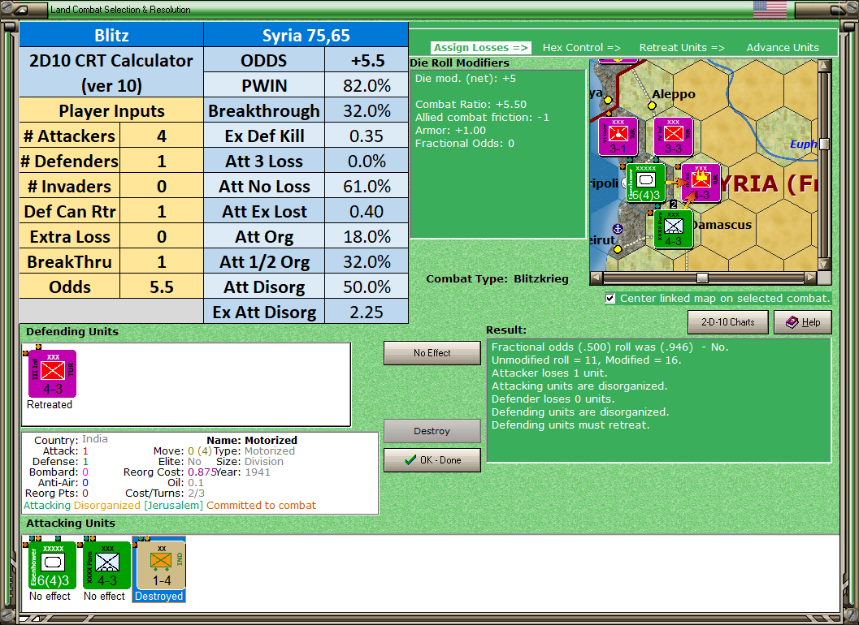This screenshot has height=625, width=859.
Task: Click the "Retreated" label under defender
Action: (x=50, y=404)
